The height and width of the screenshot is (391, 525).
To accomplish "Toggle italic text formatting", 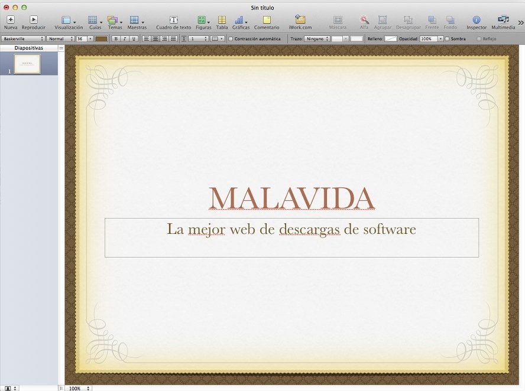I will [125, 39].
